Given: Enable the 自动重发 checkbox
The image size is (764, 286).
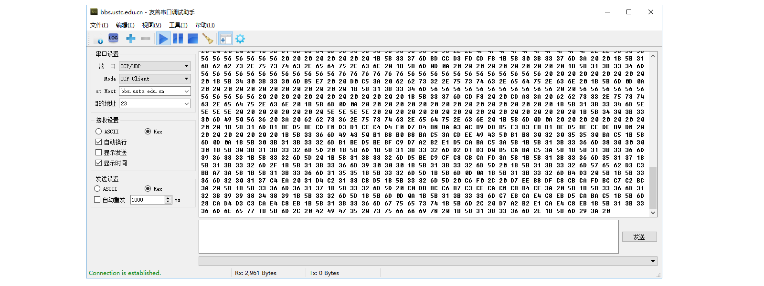Looking at the screenshot, I should click(x=97, y=200).
